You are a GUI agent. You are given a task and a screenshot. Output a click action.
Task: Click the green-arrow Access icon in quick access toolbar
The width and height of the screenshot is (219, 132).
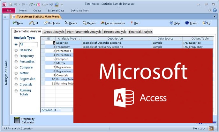pos(38,4)
